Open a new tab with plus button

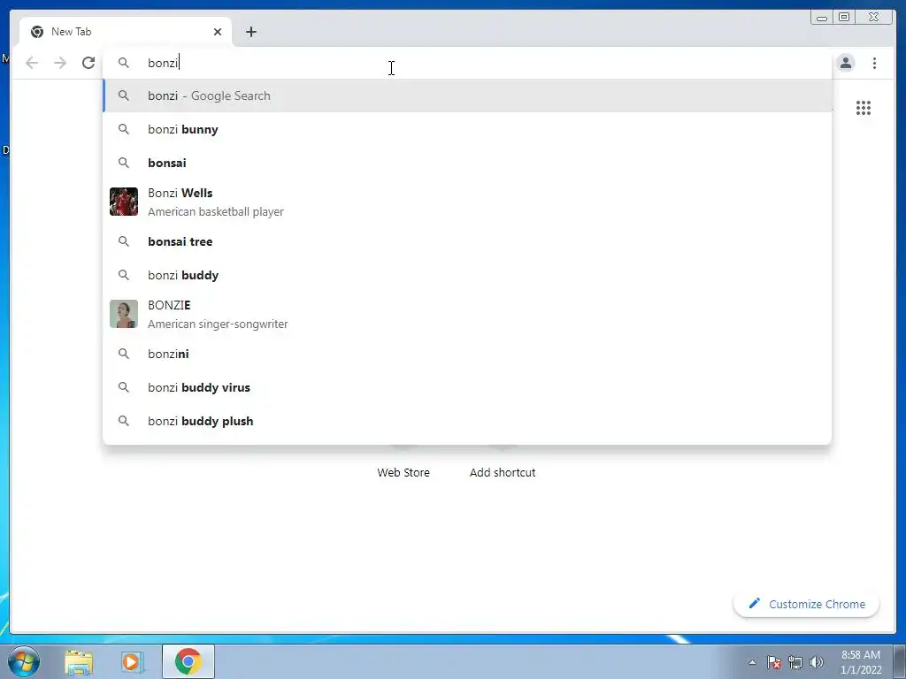coord(250,32)
